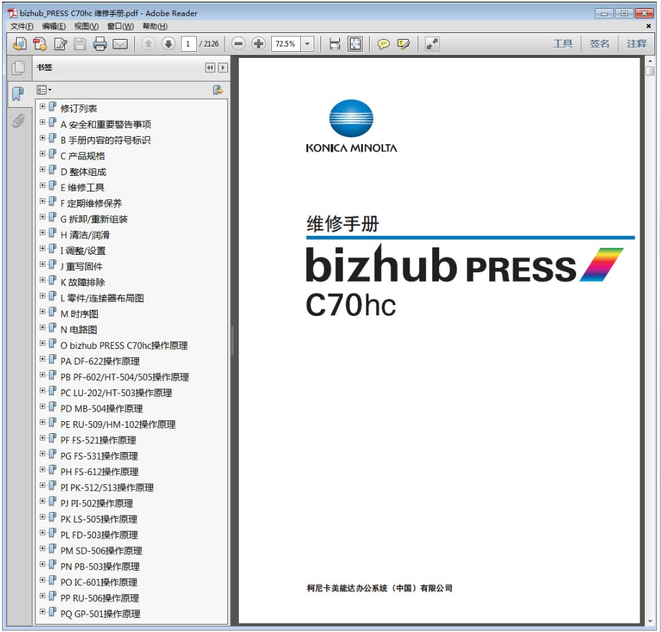
Task: Open bookmark O bizhub PRESS C70hc操作原理
Action: [124, 345]
